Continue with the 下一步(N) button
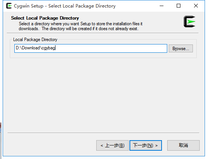Viewport: 208px width, 159px height. [x=145, y=145]
